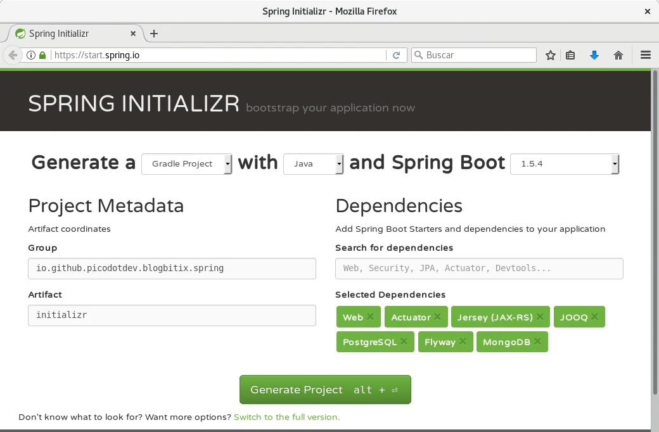Click the Generate Project button

click(324, 390)
